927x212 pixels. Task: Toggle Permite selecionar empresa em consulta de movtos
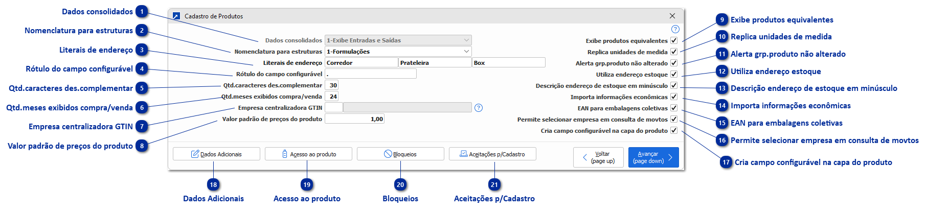pos(674,119)
